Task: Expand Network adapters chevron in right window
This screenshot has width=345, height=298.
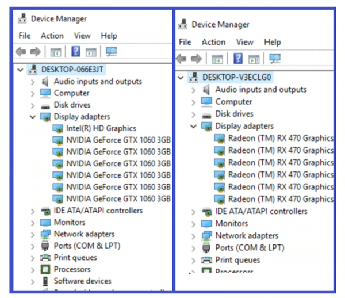Action: point(193,236)
